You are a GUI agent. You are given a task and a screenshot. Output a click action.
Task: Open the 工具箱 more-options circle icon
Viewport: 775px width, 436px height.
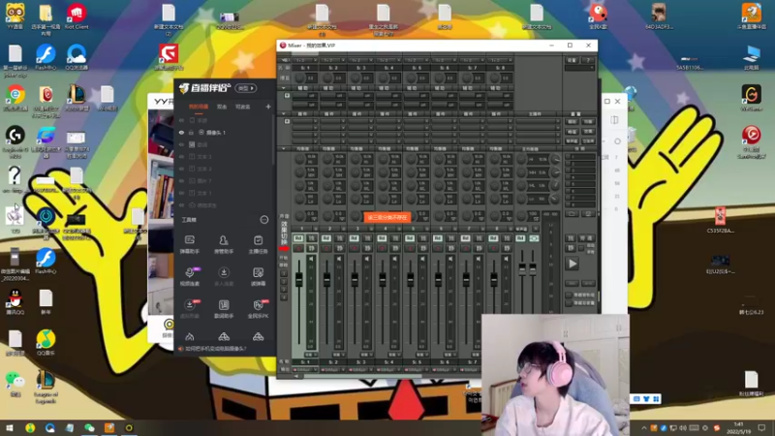pos(263,220)
